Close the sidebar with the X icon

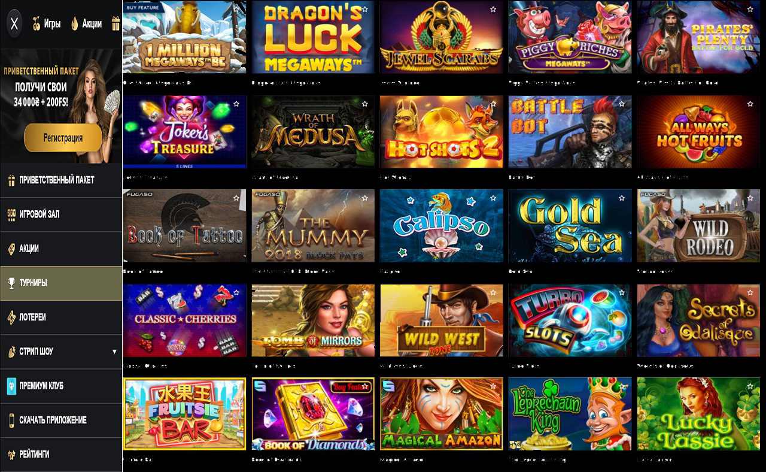15,24
